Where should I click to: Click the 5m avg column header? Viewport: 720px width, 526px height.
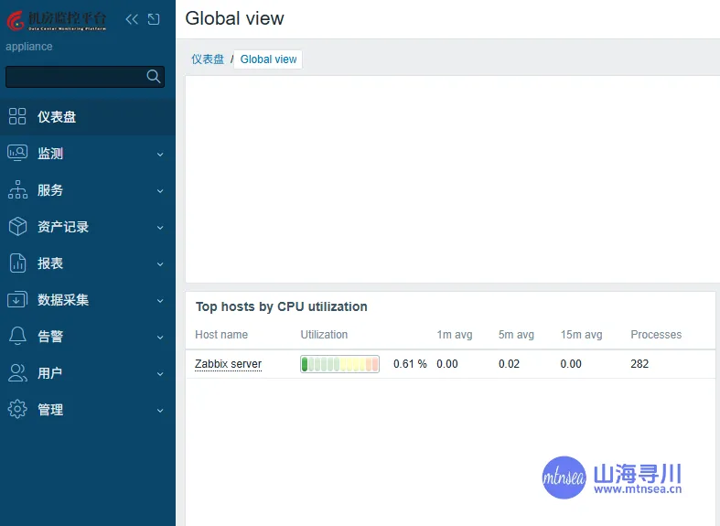point(517,335)
